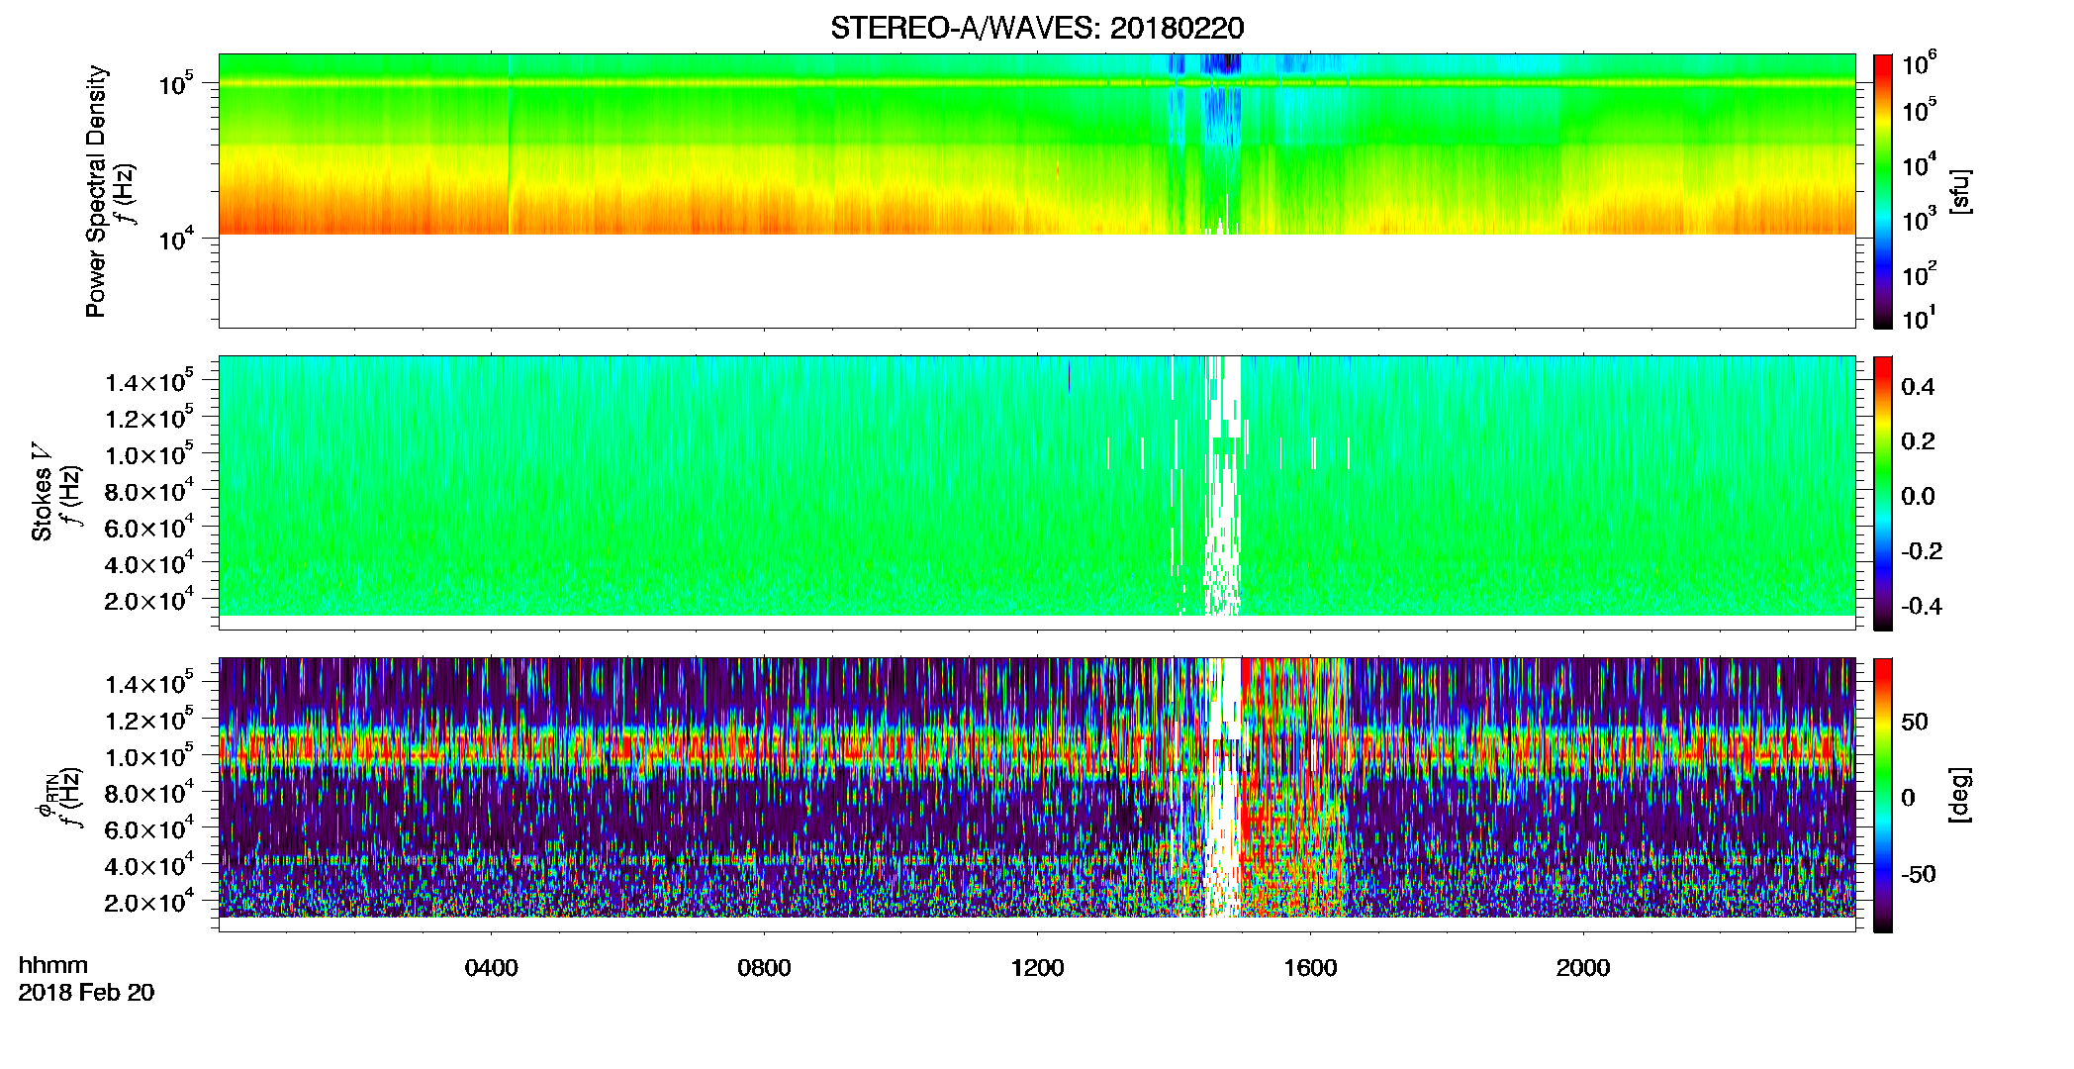Click the Stokes V axis label

click(x=42, y=492)
